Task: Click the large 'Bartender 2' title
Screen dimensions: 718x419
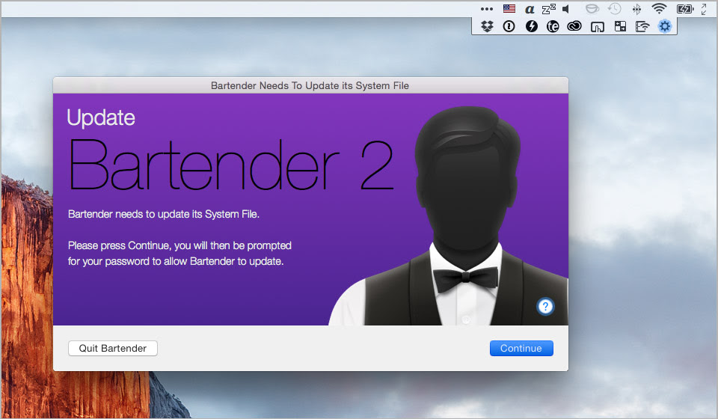Action: point(231,165)
